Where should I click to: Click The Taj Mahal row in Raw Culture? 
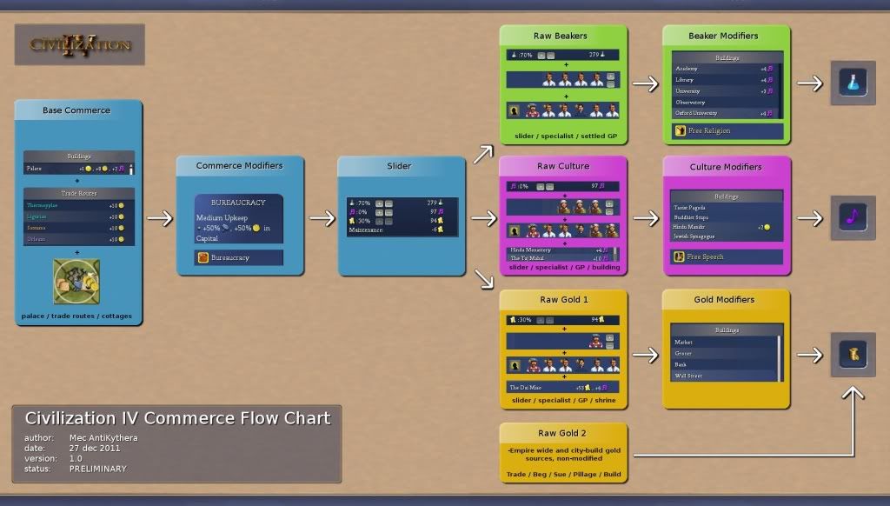[x=560, y=258]
